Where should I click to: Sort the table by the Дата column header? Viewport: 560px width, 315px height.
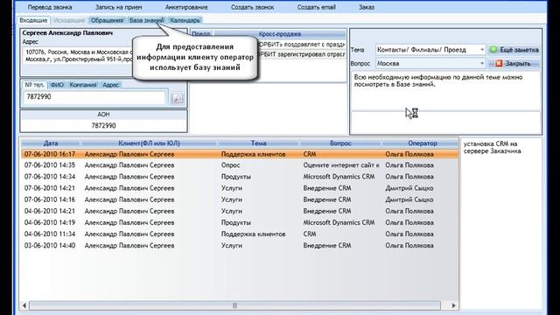[x=51, y=143]
